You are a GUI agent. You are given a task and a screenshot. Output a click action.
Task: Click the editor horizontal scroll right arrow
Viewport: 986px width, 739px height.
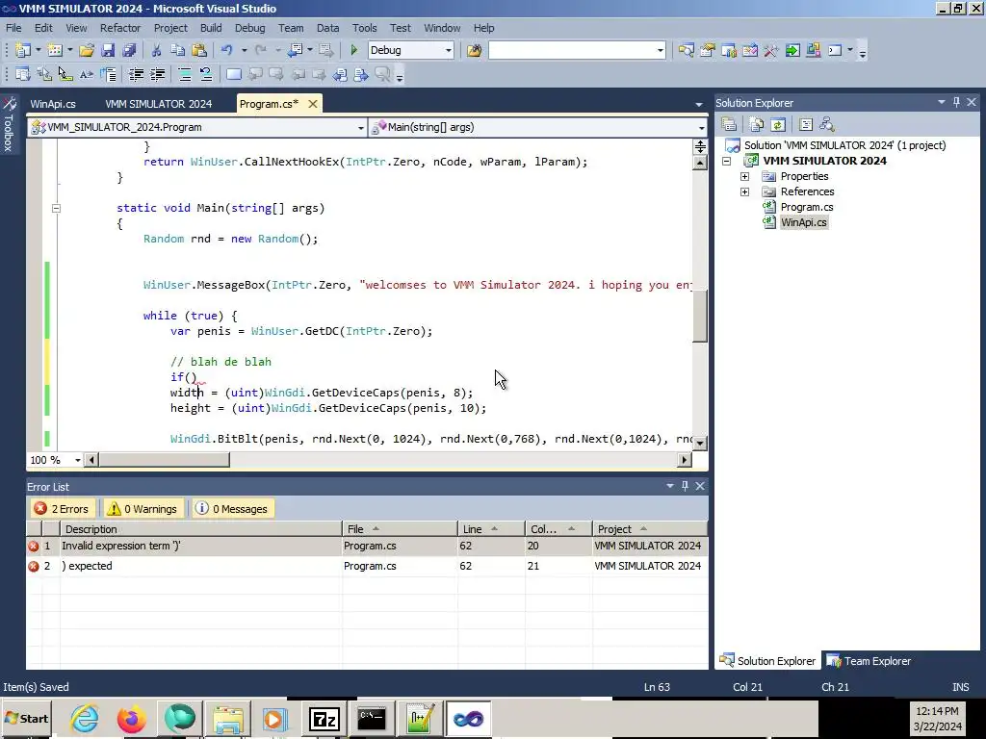tap(685, 460)
